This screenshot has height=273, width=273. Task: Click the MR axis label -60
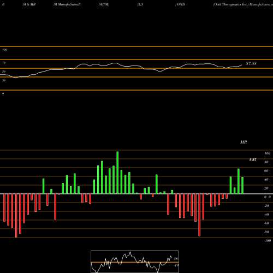tap(266, 223)
